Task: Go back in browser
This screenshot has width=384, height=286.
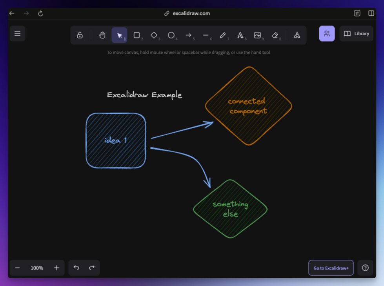Action: coord(12,13)
